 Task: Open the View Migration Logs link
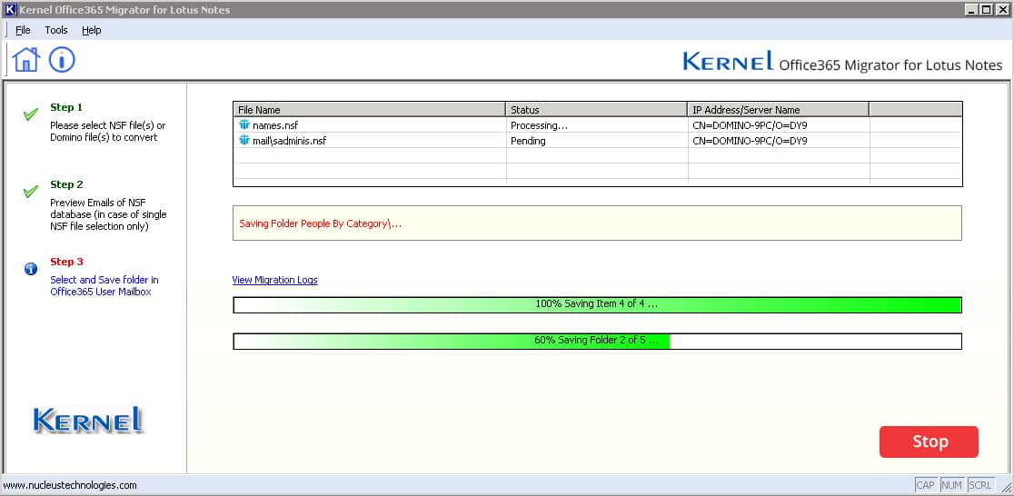274,280
